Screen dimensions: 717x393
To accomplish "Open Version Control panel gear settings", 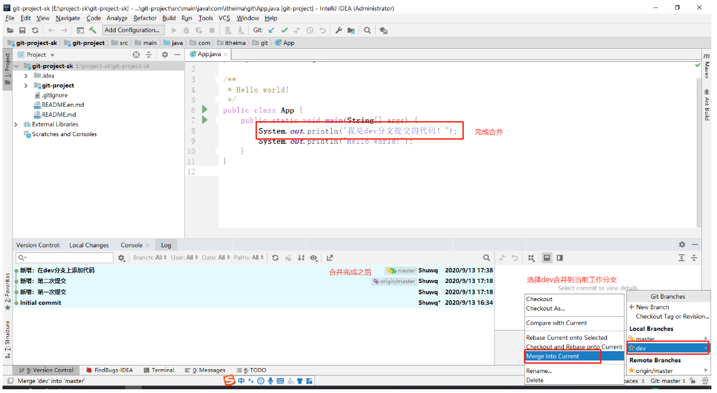I will 682,244.
